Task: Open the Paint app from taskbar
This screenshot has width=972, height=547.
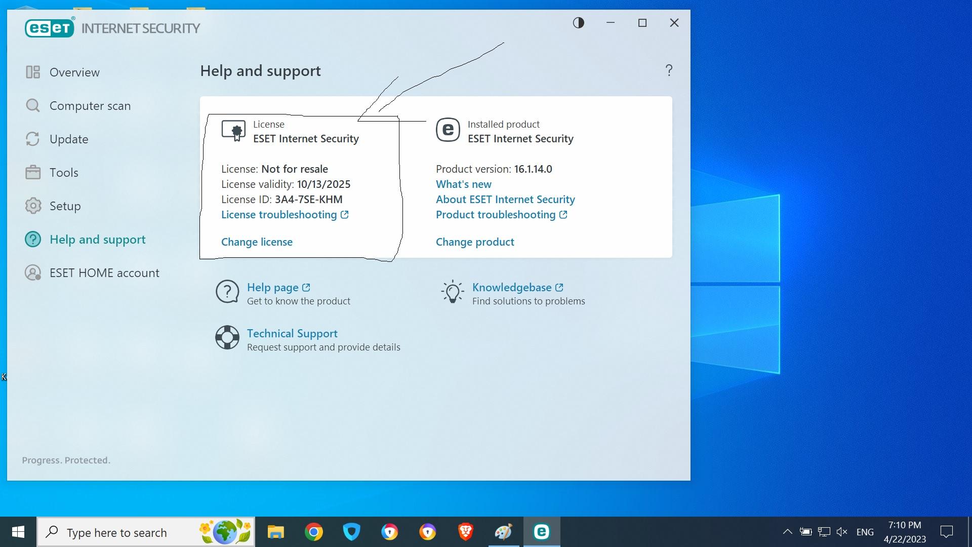Action: pos(504,532)
